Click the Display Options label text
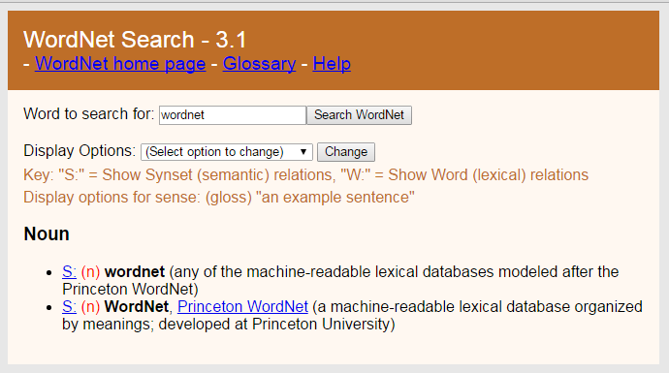The image size is (669, 373). click(80, 151)
